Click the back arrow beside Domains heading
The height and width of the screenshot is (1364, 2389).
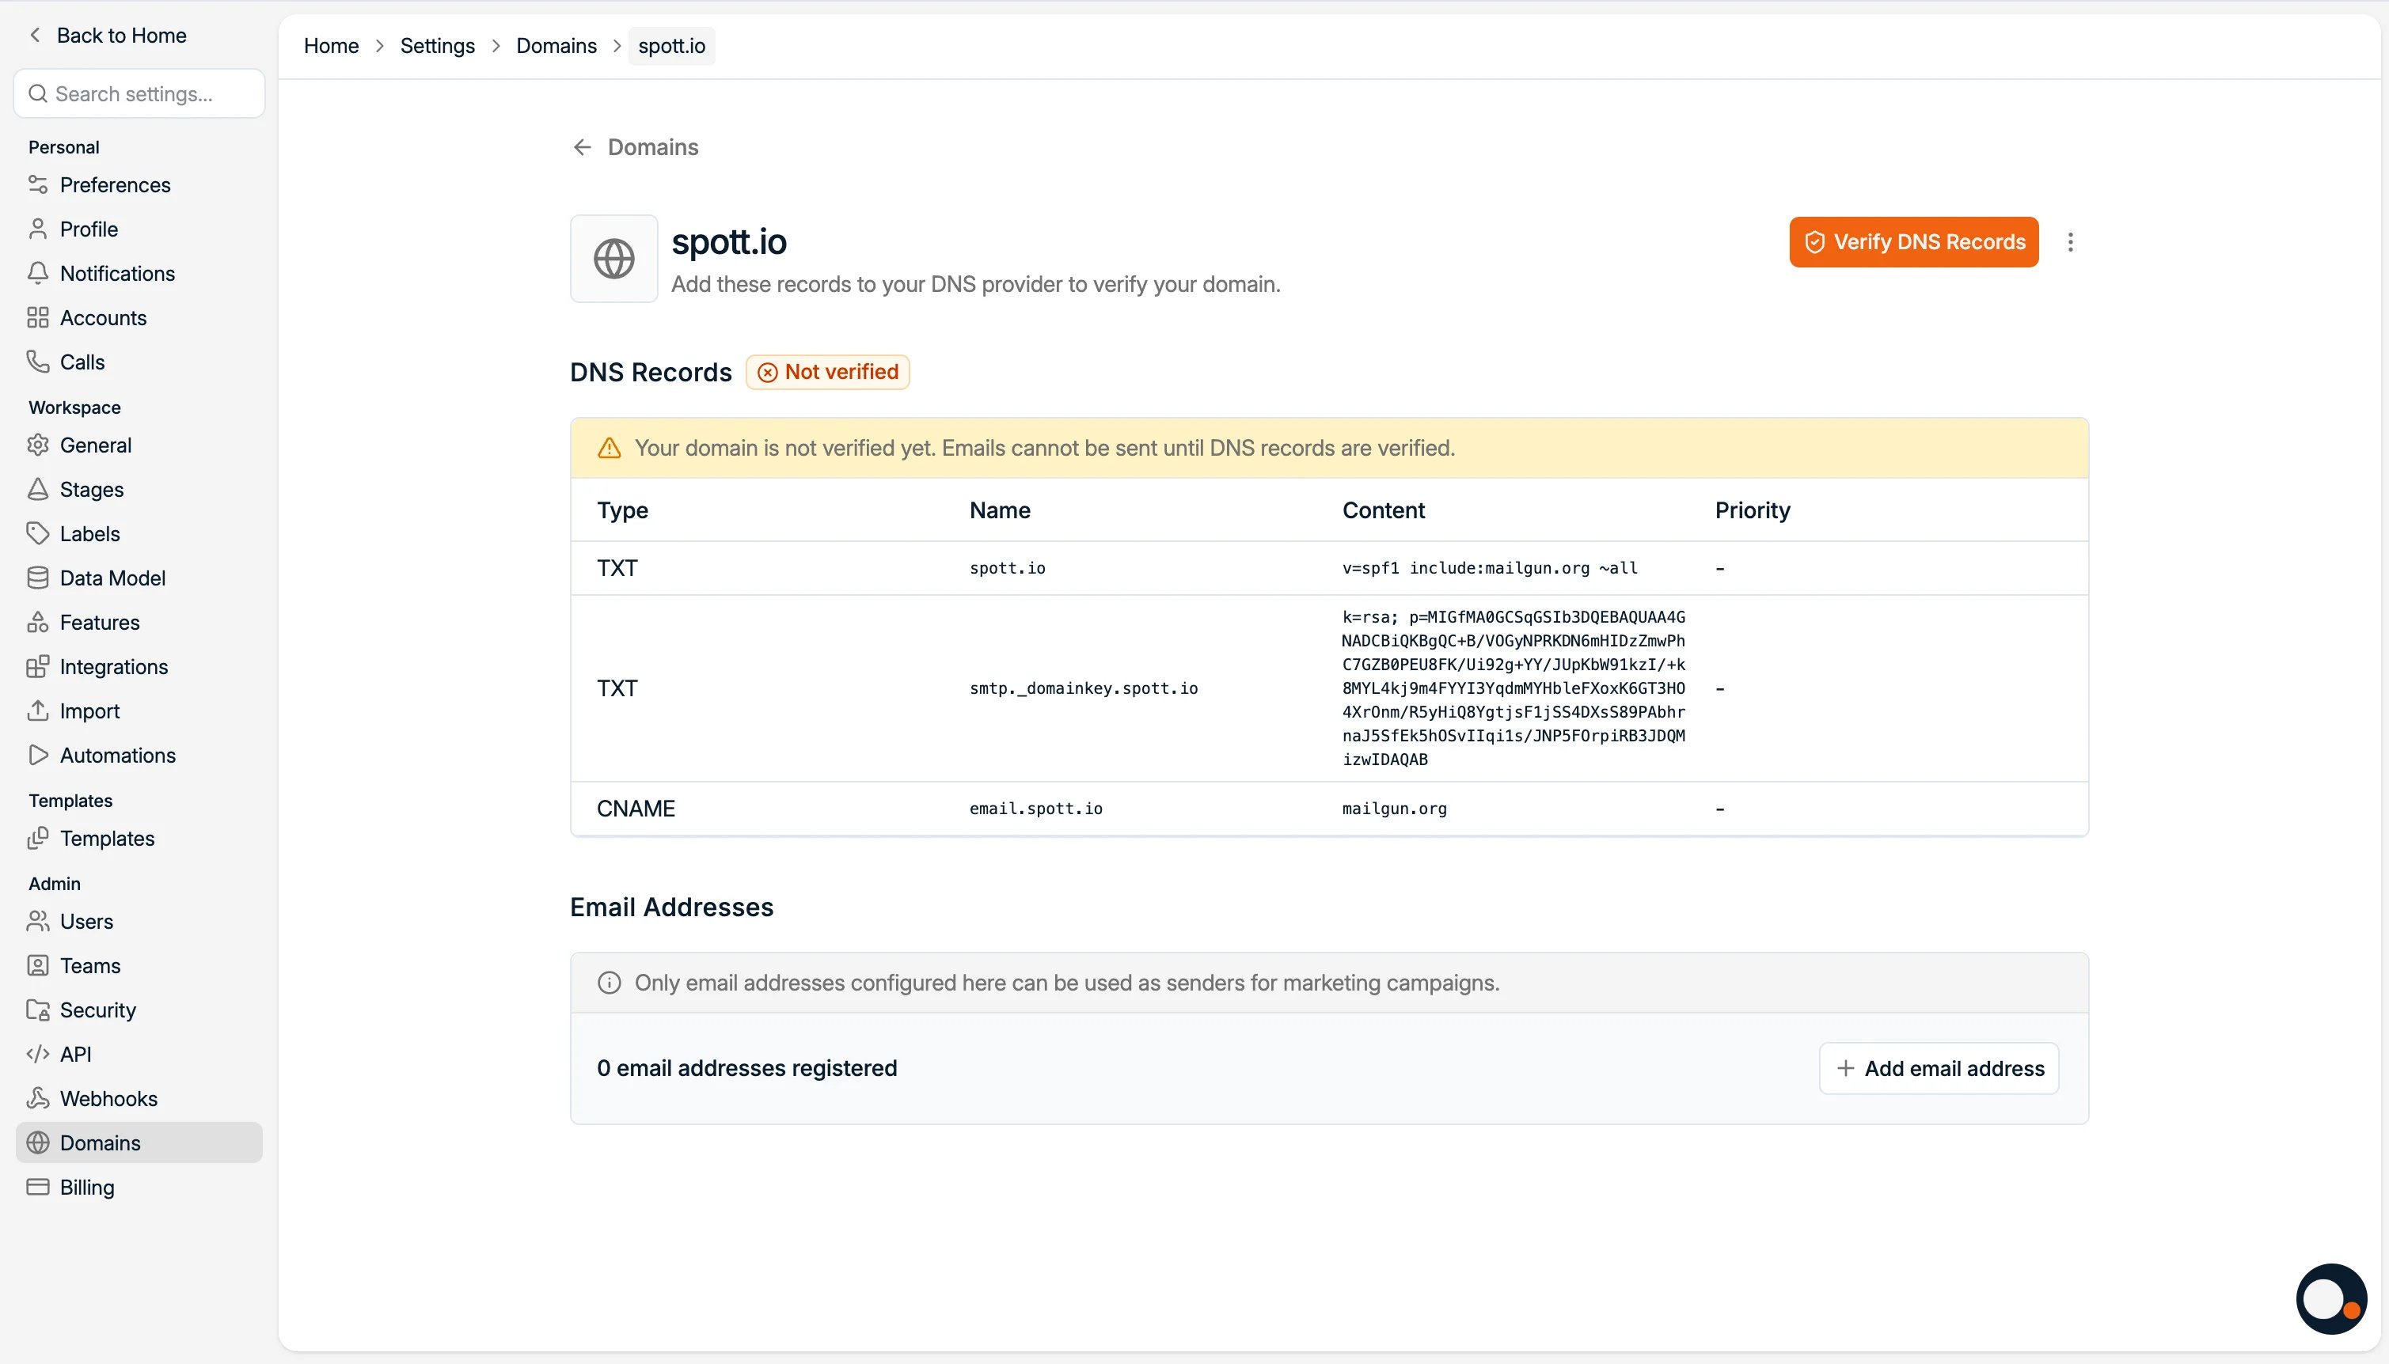[582, 147]
